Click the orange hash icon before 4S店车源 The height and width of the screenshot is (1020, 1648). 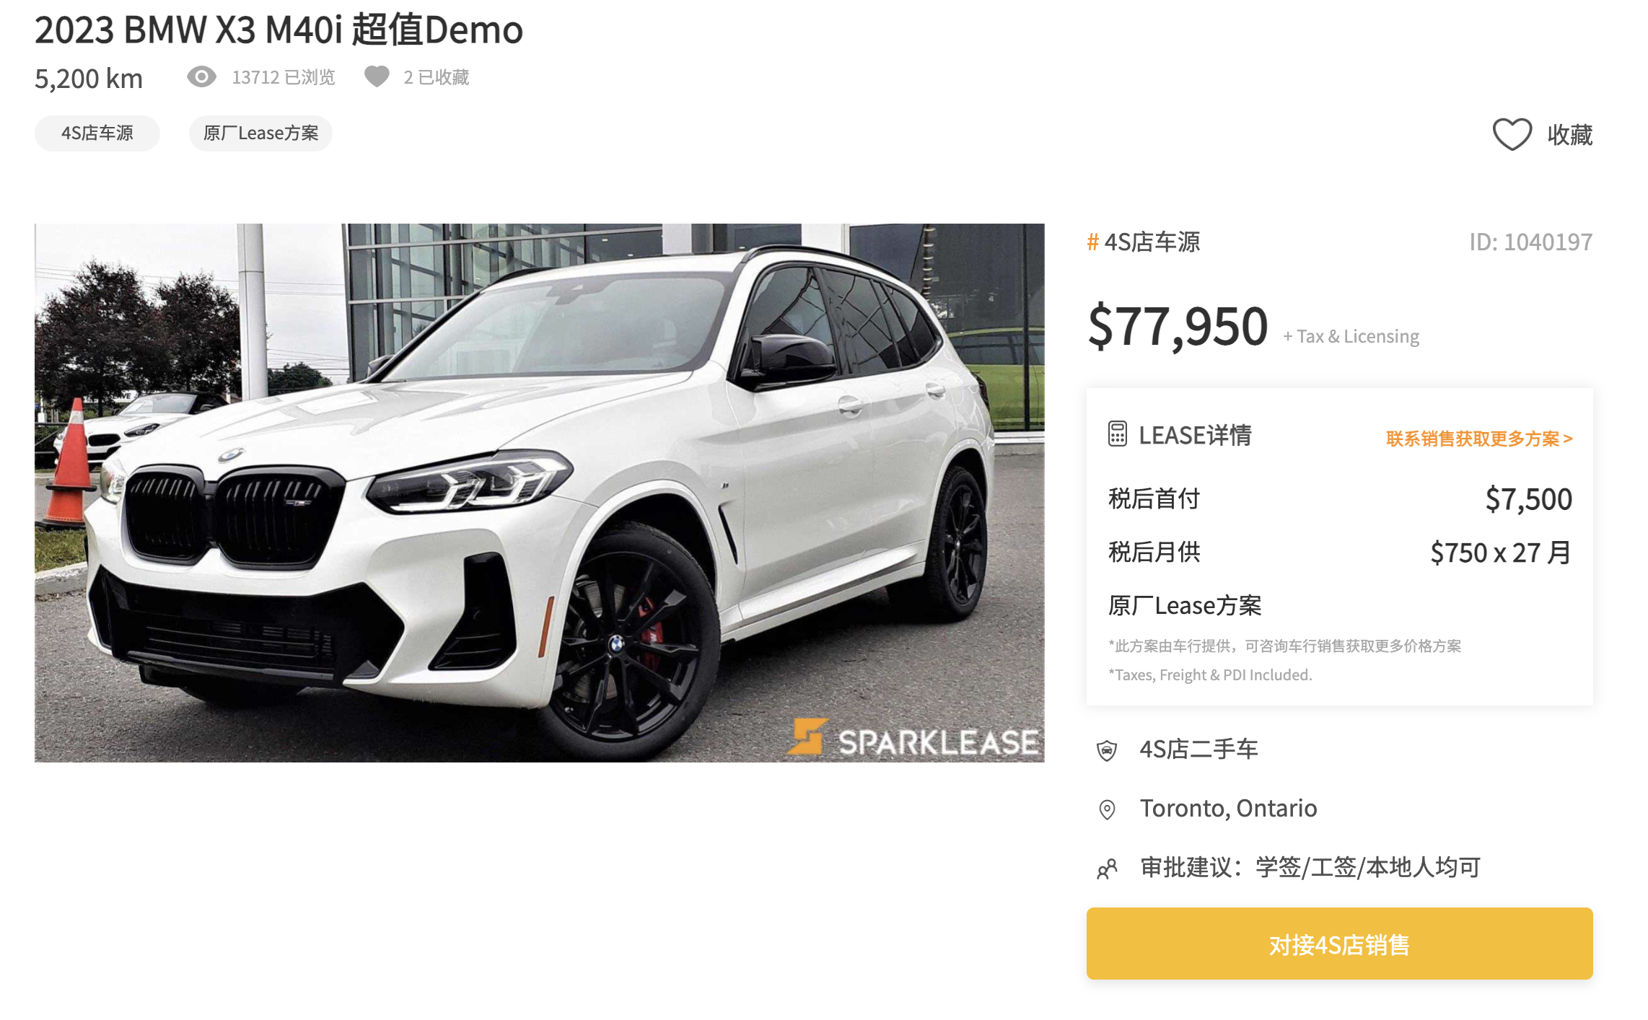click(1092, 242)
